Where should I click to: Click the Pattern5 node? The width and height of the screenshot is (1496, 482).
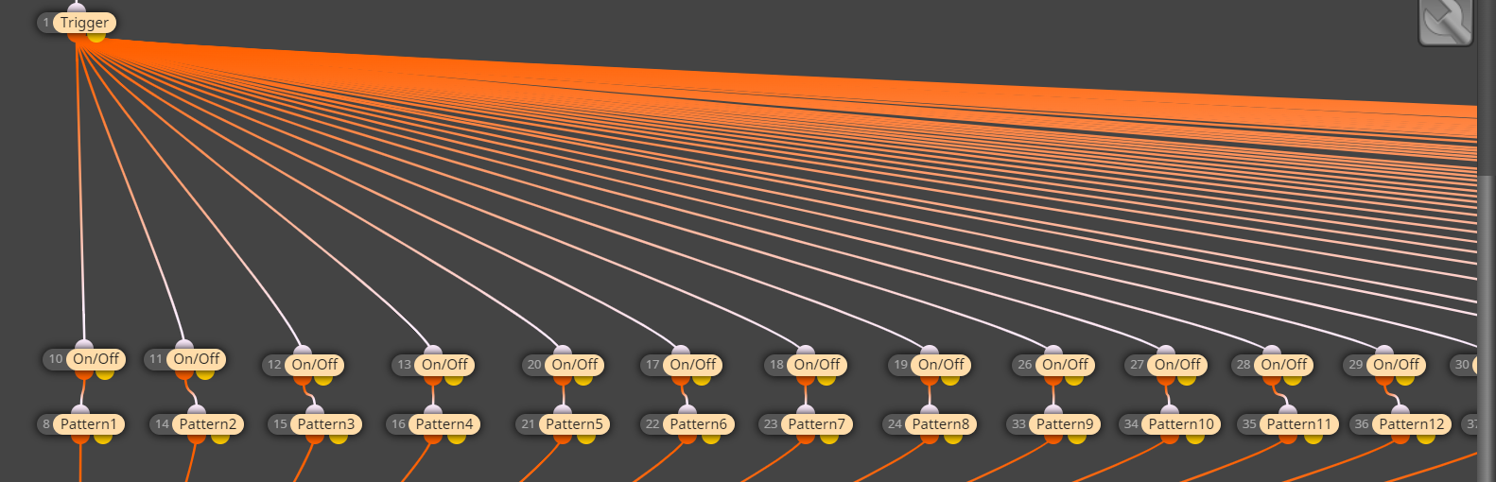[x=574, y=424]
